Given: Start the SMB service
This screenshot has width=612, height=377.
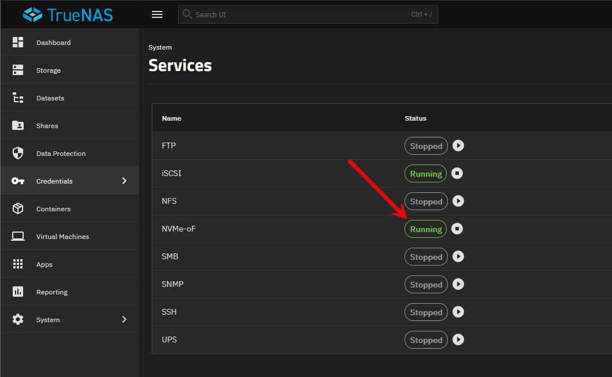Looking at the screenshot, I should 458,256.
